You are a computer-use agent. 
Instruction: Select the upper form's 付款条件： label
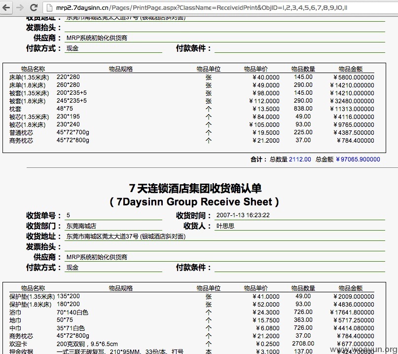pyautogui.click(x=193, y=48)
